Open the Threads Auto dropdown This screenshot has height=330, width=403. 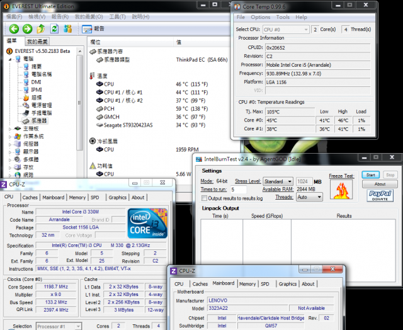pos(309,197)
